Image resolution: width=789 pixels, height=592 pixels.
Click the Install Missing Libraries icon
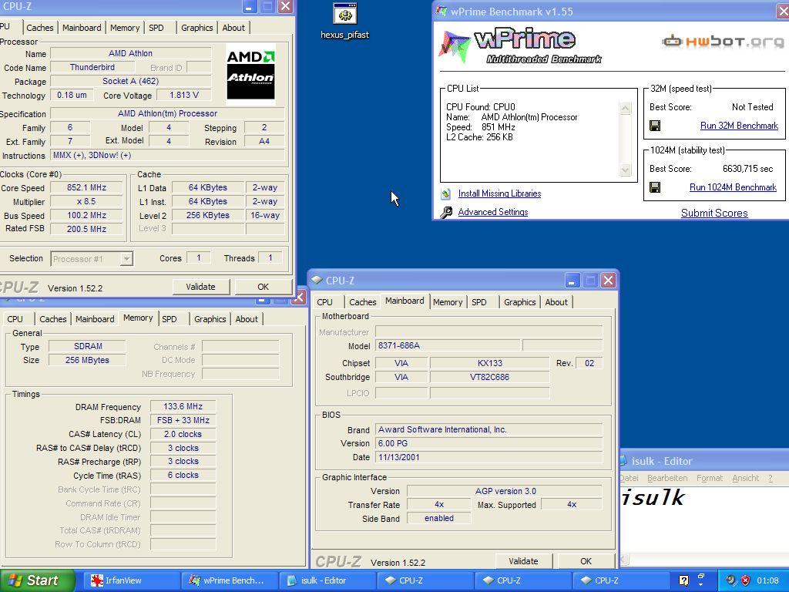click(446, 193)
